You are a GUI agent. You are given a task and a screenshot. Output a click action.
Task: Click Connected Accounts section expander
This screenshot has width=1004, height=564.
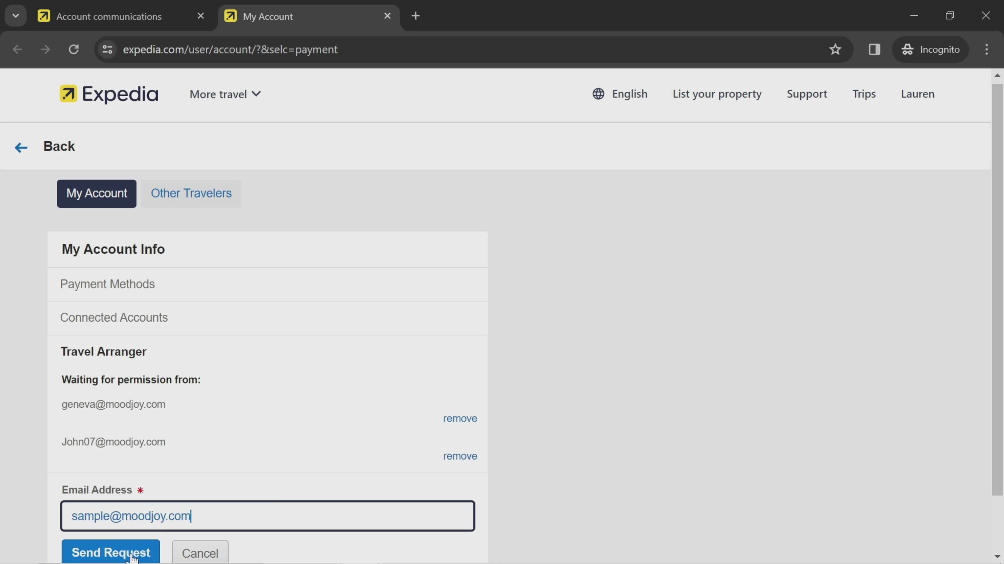[113, 318]
